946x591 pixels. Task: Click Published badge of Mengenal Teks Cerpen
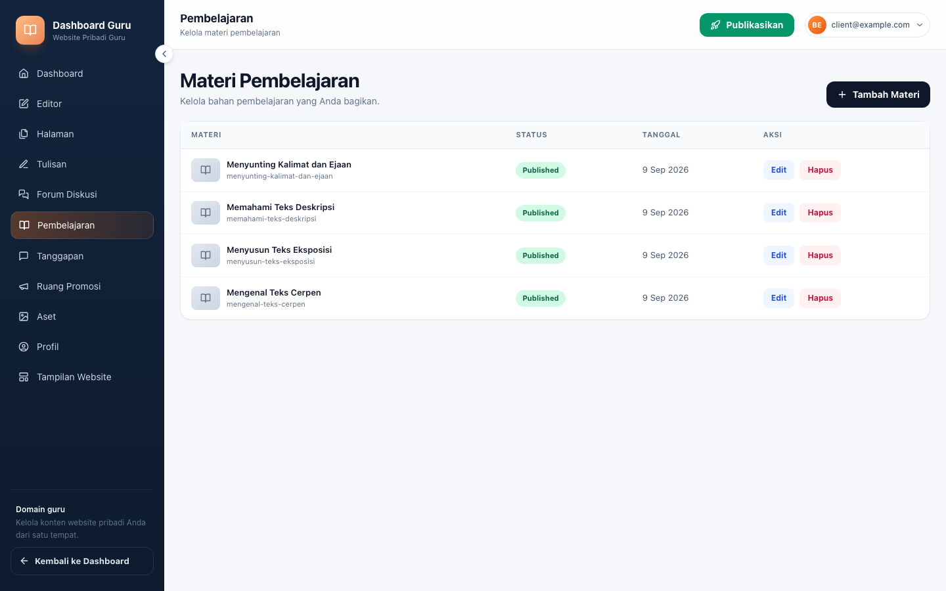pos(541,298)
